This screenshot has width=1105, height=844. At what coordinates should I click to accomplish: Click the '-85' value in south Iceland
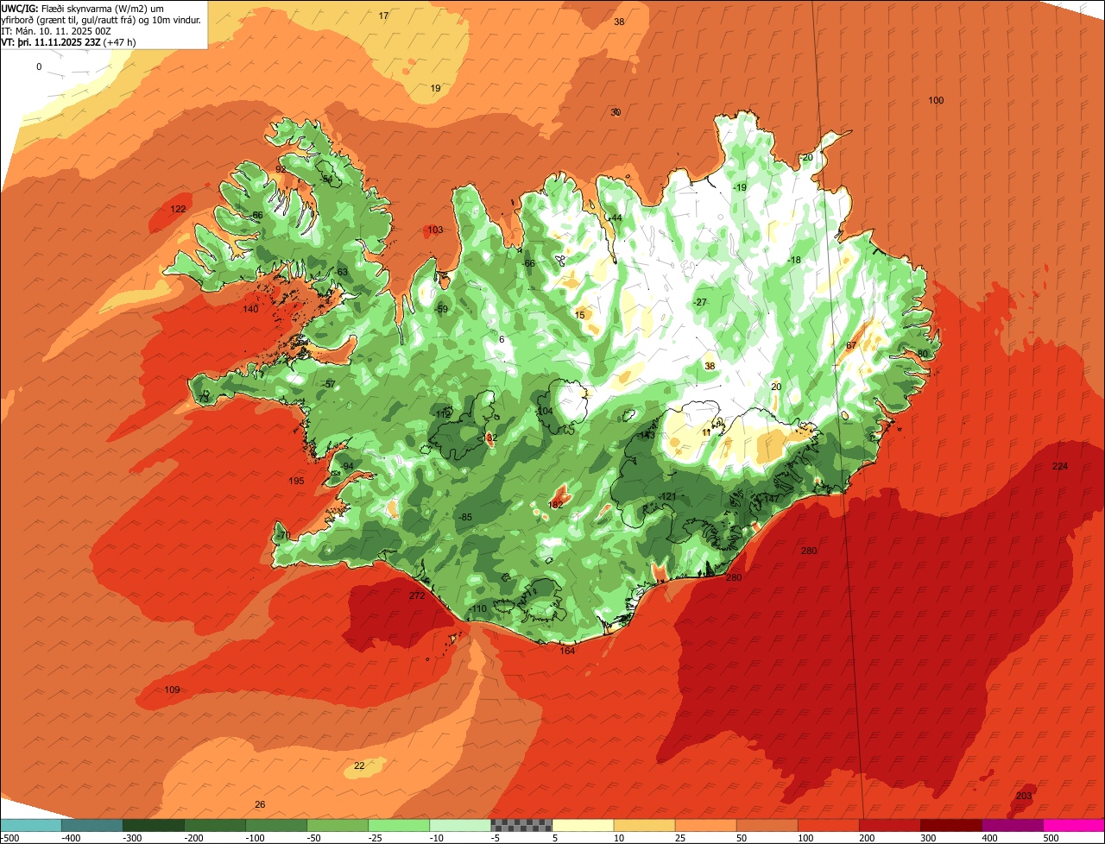465,517
